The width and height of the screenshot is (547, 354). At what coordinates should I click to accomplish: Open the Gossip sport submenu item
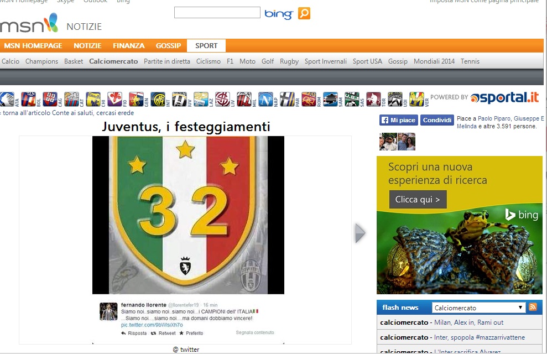(398, 61)
